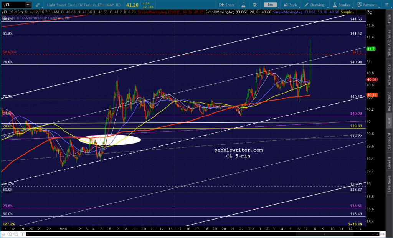
Task: Open the Style dropdown menu
Action: pyautogui.click(x=291, y=5)
